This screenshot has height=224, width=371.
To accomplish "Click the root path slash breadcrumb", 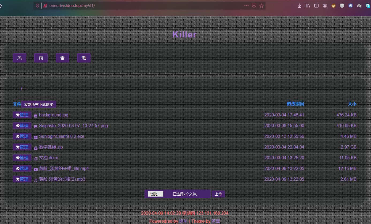I will point(21,89).
